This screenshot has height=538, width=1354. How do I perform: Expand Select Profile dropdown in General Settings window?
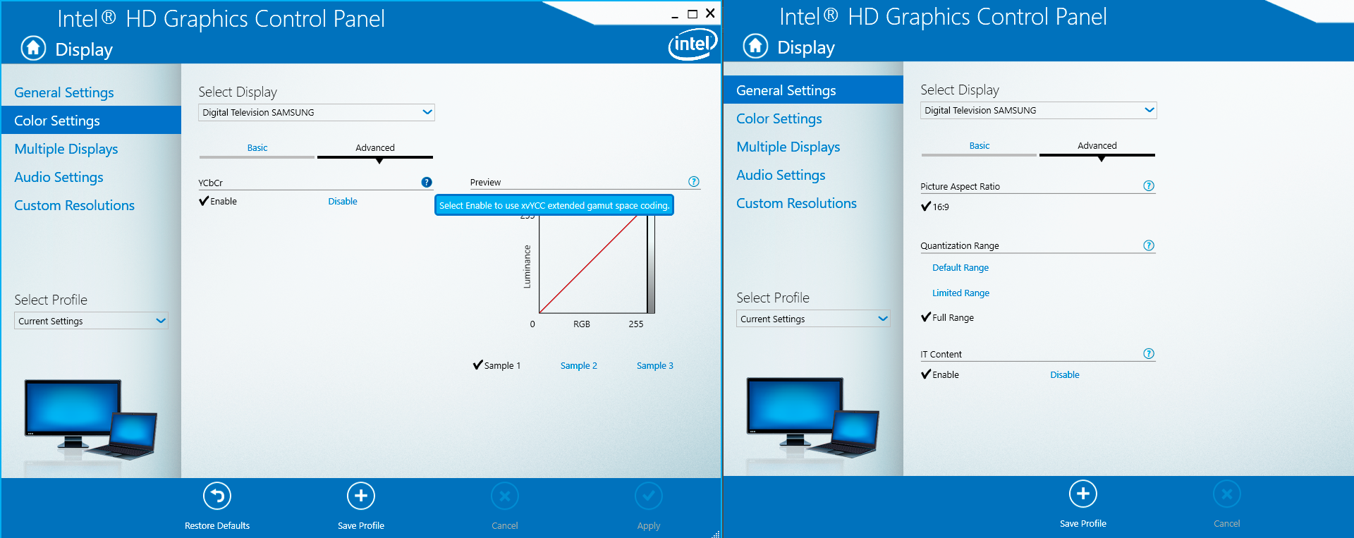(x=813, y=319)
